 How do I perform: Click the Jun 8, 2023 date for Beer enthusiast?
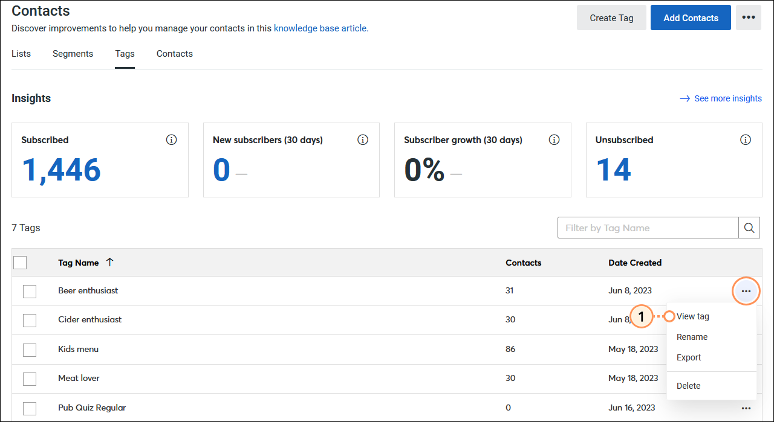point(630,290)
